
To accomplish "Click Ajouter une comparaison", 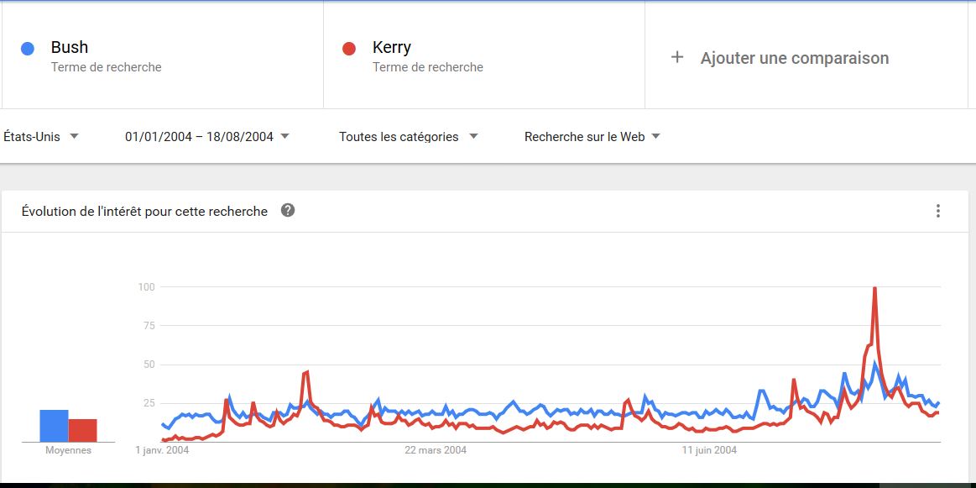I will click(x=794, y=58).
